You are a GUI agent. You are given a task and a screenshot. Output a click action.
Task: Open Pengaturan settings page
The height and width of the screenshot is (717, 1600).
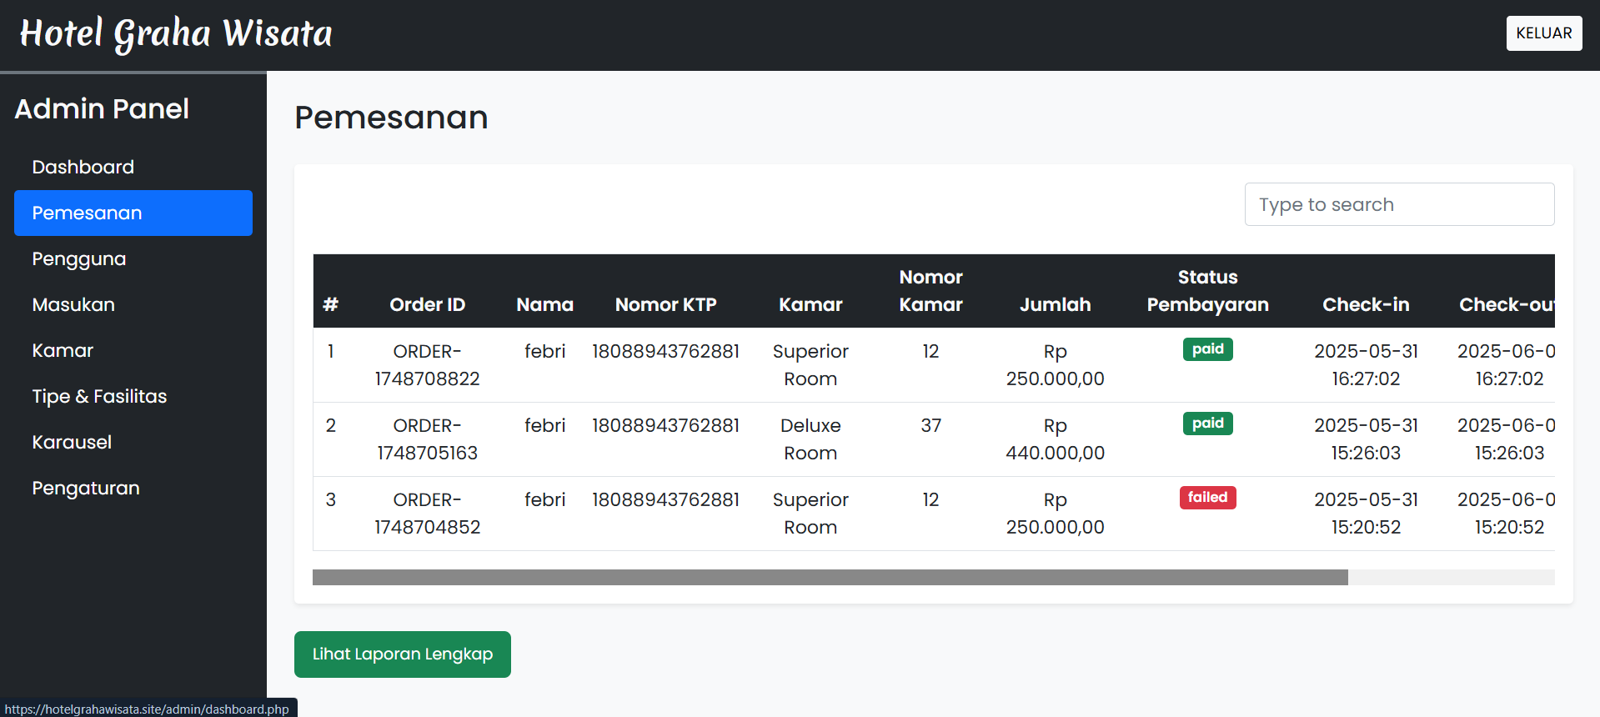point(85,488)
